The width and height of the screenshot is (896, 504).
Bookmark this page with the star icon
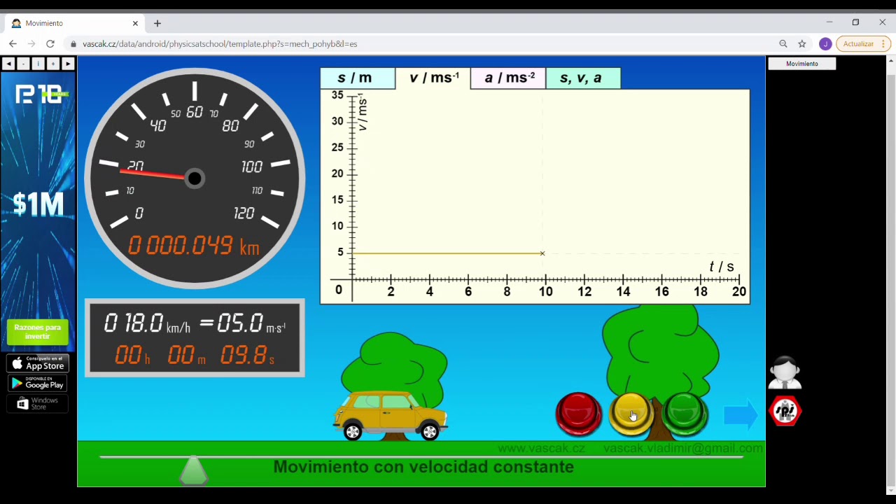pyautogui.click(x=802, y=43)
